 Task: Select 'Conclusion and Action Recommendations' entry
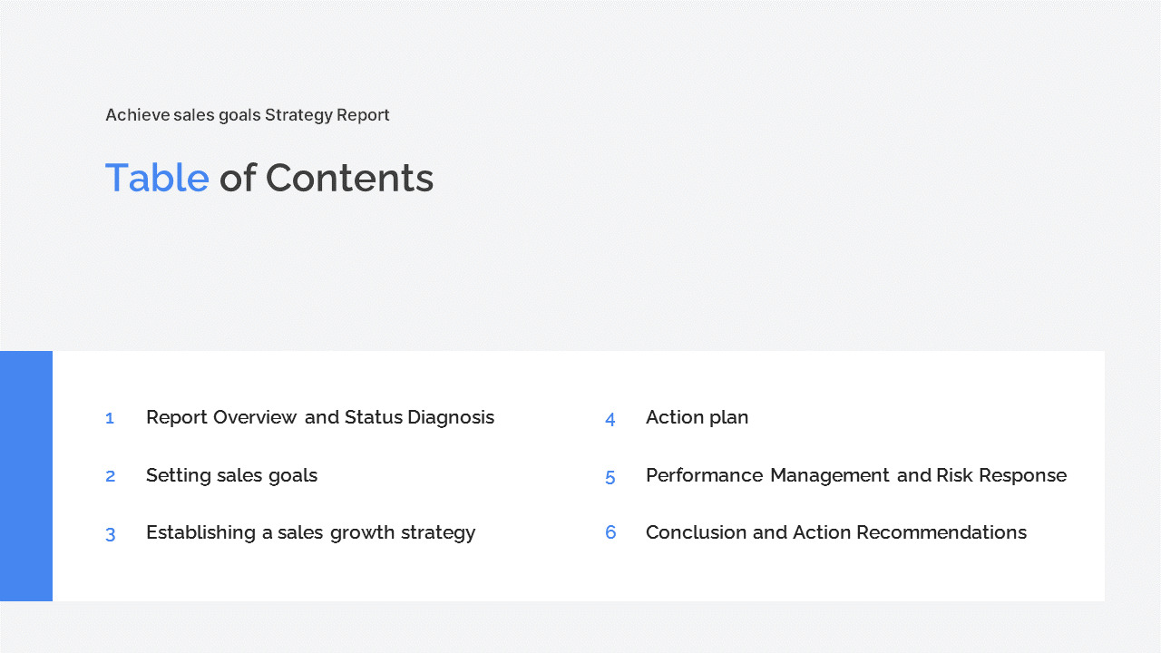click(835, 532)
